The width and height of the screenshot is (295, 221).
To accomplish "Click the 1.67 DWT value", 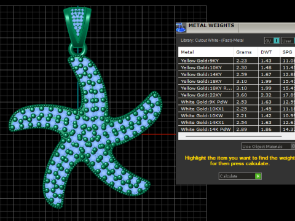I will pyautogui.click(x=266, y=74).
